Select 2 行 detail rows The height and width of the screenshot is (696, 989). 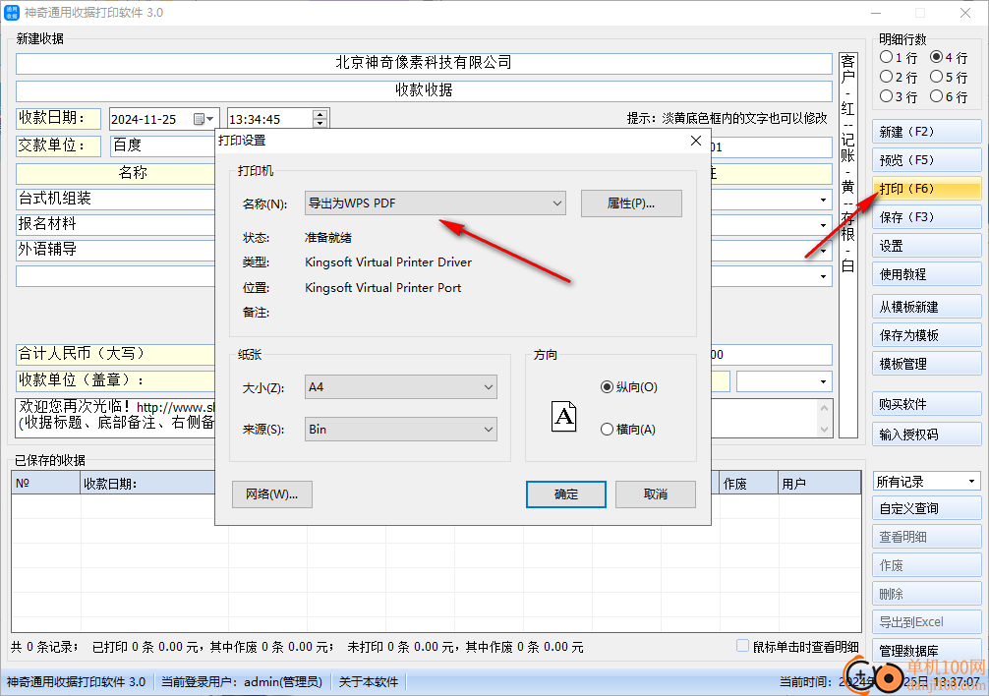click(886, 77)
